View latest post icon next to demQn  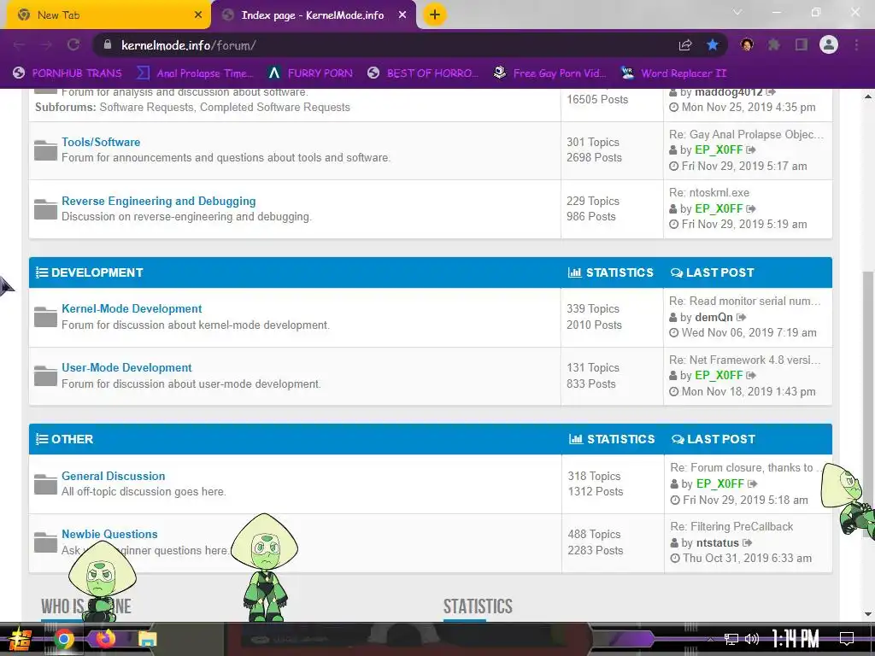point(741,318)
